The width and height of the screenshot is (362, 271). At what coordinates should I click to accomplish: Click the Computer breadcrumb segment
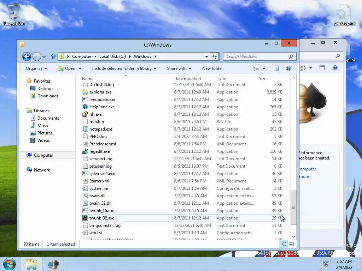82,56
